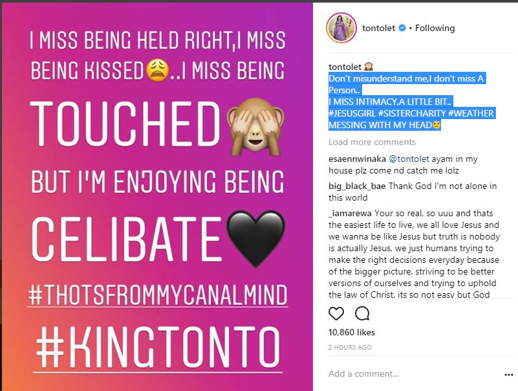This screenshot has width=518, height=391.
Task: Expand Load more comments
Action: tap(372, 142)
